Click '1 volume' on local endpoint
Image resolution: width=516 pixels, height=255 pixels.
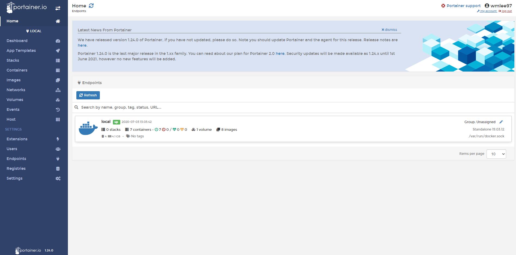tap(202, 130)
